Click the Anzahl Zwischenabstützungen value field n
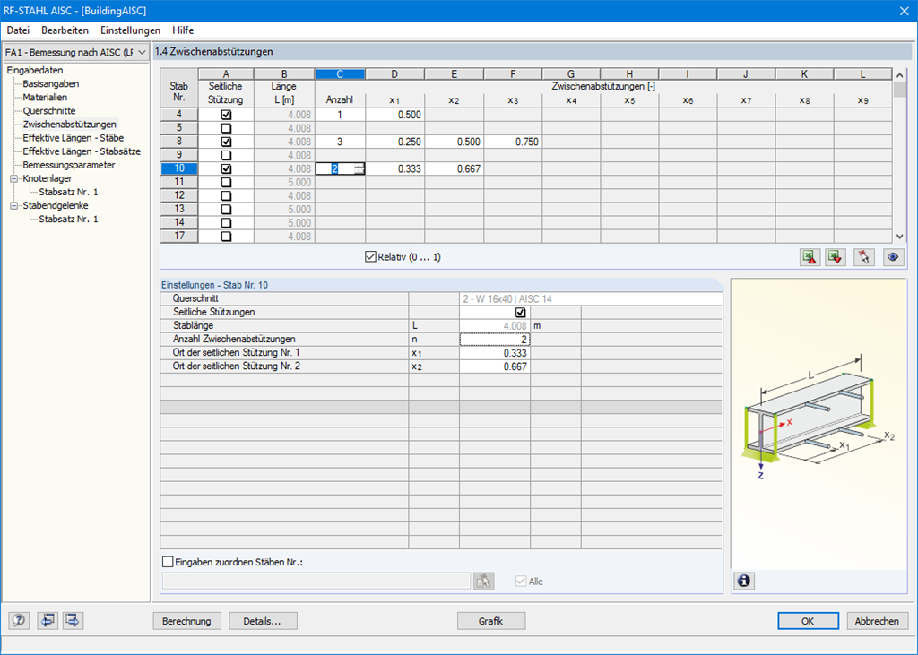 tap(495, 339)
